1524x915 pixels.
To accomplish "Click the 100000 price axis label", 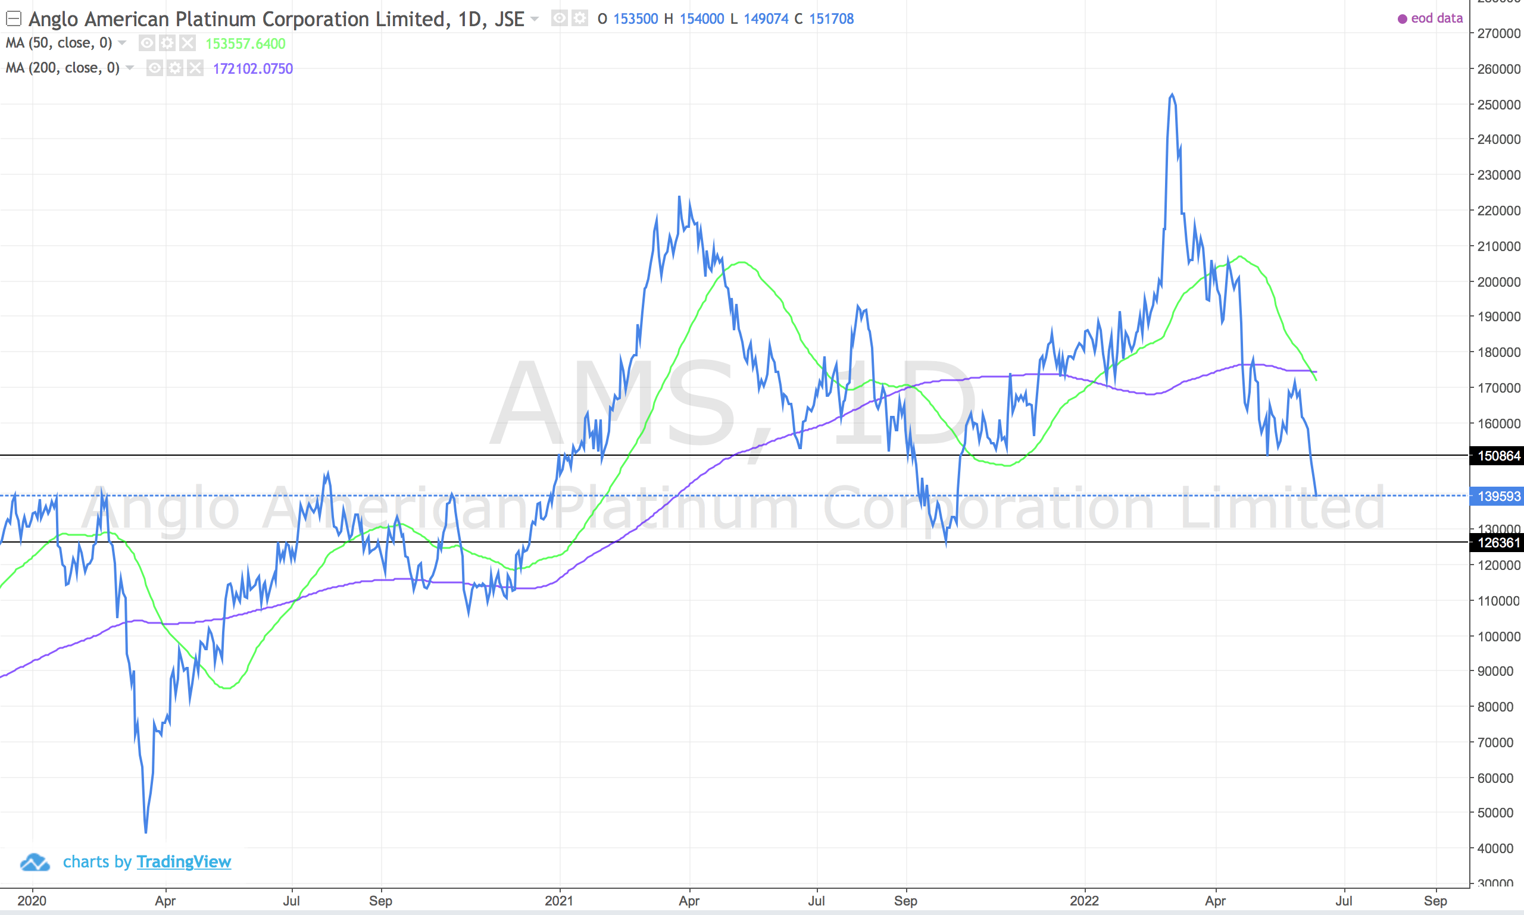I will pos(1499,637).
